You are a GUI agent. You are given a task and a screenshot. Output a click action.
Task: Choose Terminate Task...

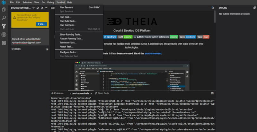[79, 43]
